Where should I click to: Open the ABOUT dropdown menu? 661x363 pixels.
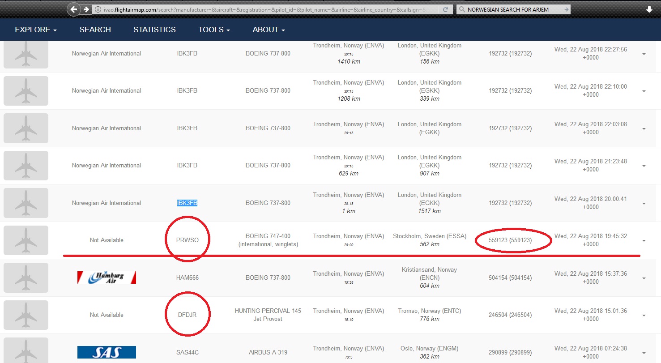[269, 30]
